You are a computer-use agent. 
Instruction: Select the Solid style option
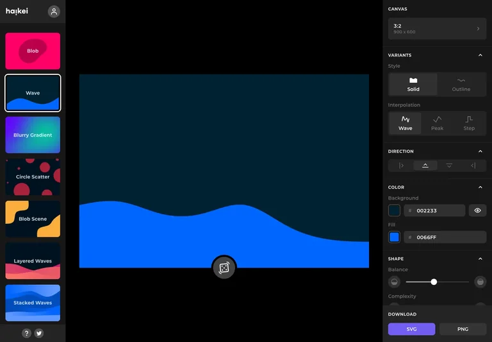coord(413,85)
